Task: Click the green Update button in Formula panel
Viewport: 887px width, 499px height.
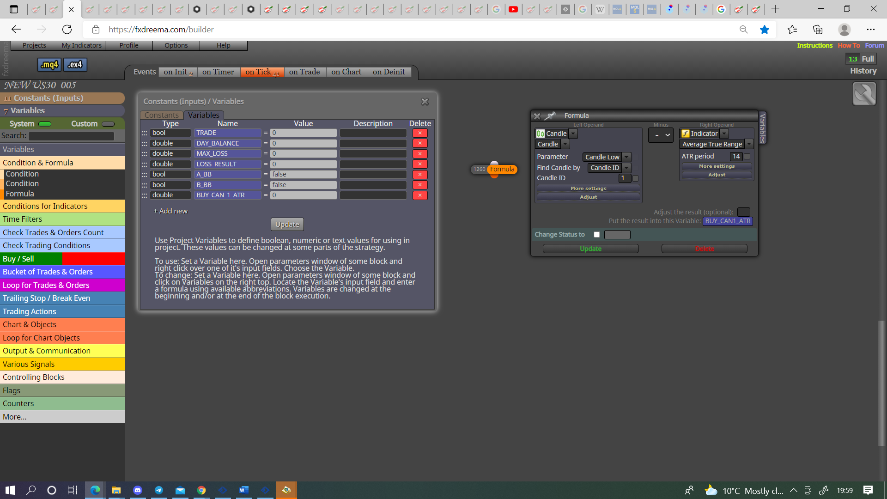Action: [x=590, y=249]
